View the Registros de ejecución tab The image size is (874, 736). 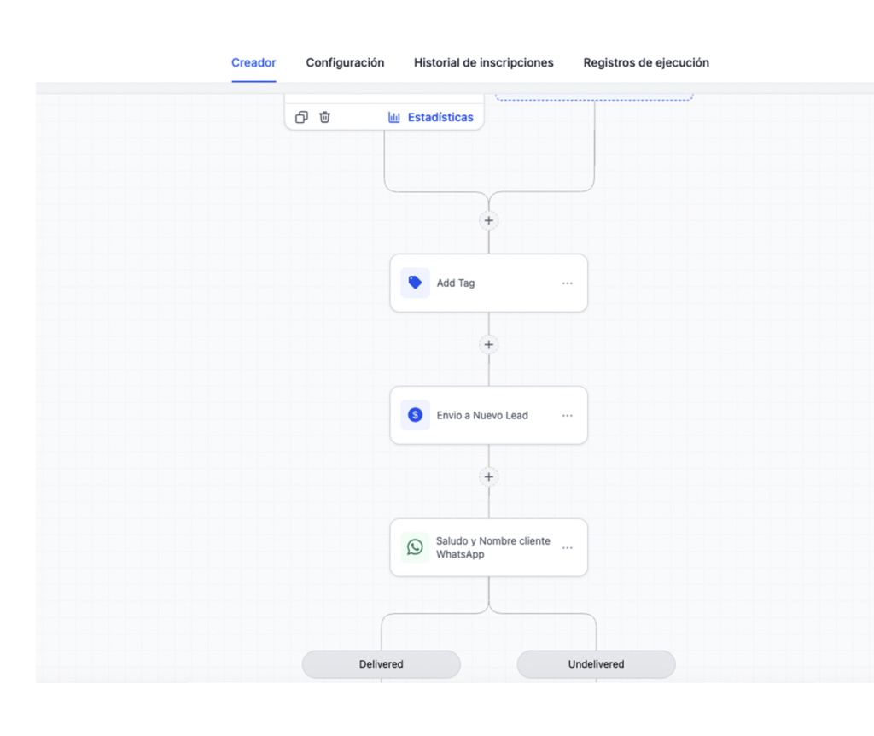(645, 63)
